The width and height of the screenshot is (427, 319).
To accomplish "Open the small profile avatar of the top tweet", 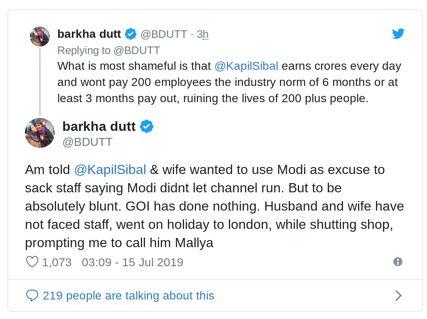I will [40, 37].
